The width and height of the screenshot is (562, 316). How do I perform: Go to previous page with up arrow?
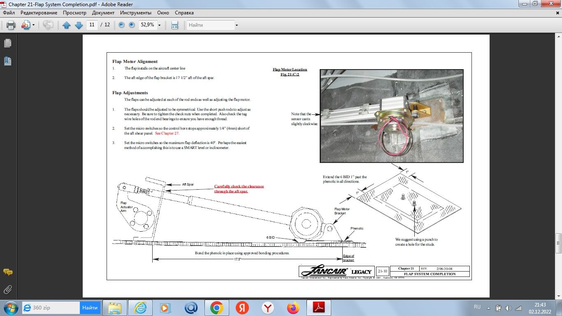coord(66,25)
